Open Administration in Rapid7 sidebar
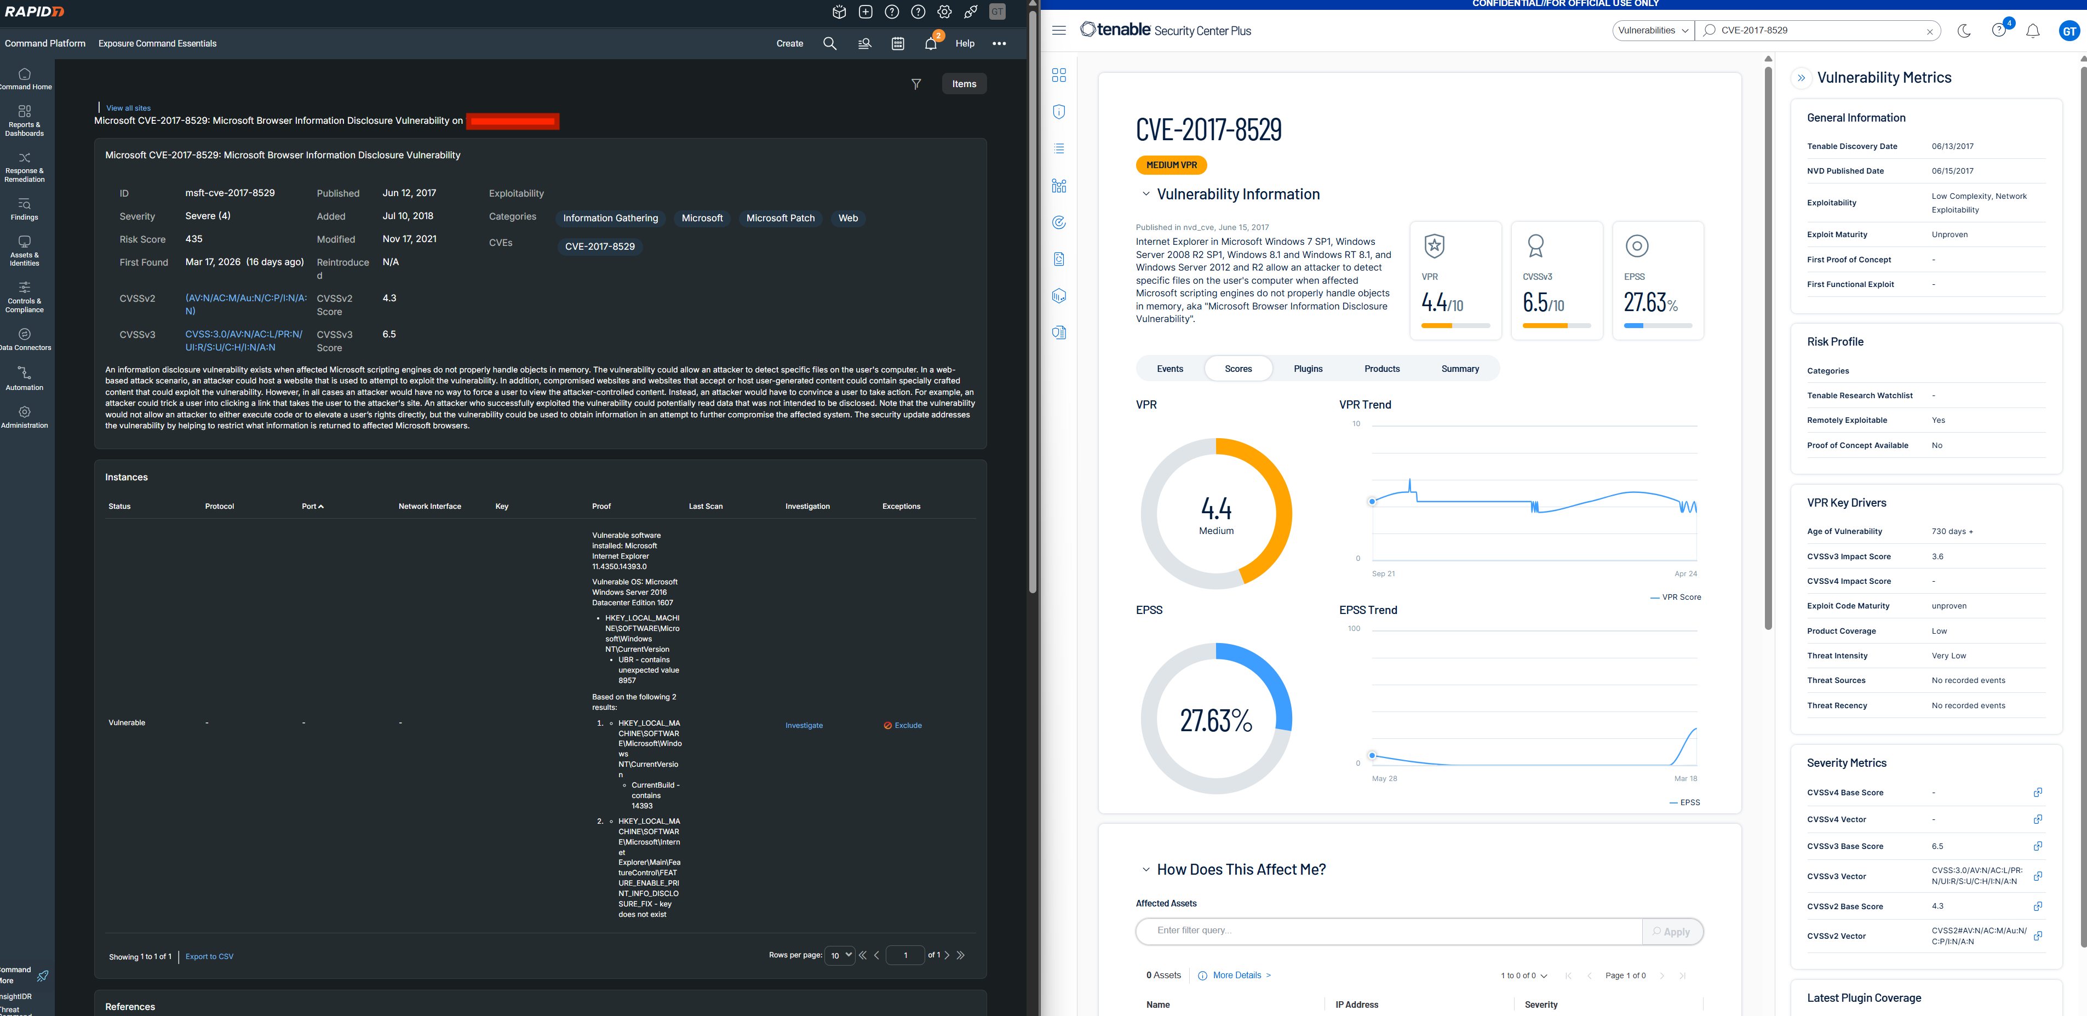Image resolution: width=2087 pixels, height=1016 pixels. pos(24,416)
